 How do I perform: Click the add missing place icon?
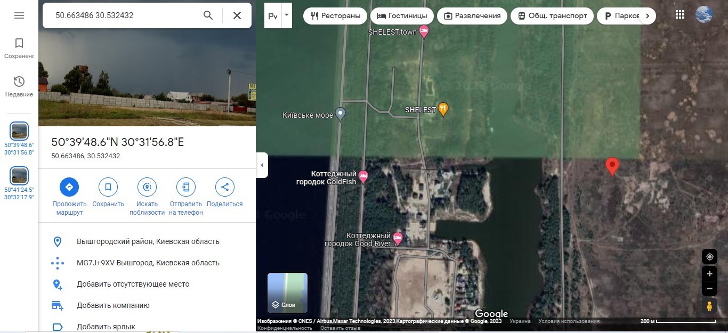[x=58, y=285]
